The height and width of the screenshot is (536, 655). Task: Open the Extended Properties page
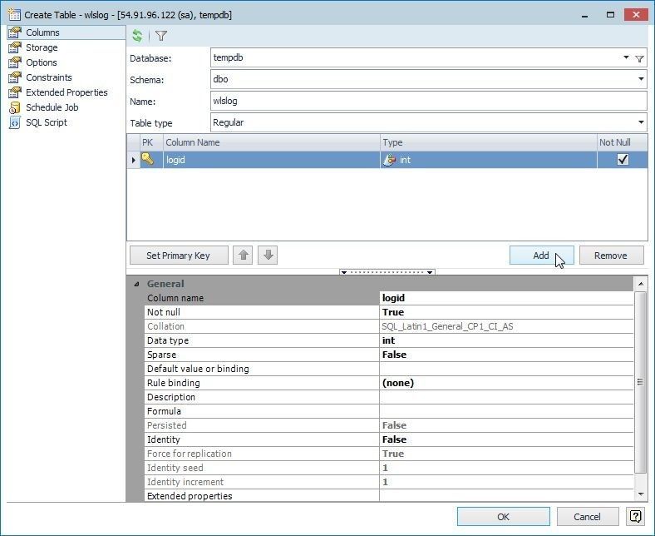(x=66, y=92)
